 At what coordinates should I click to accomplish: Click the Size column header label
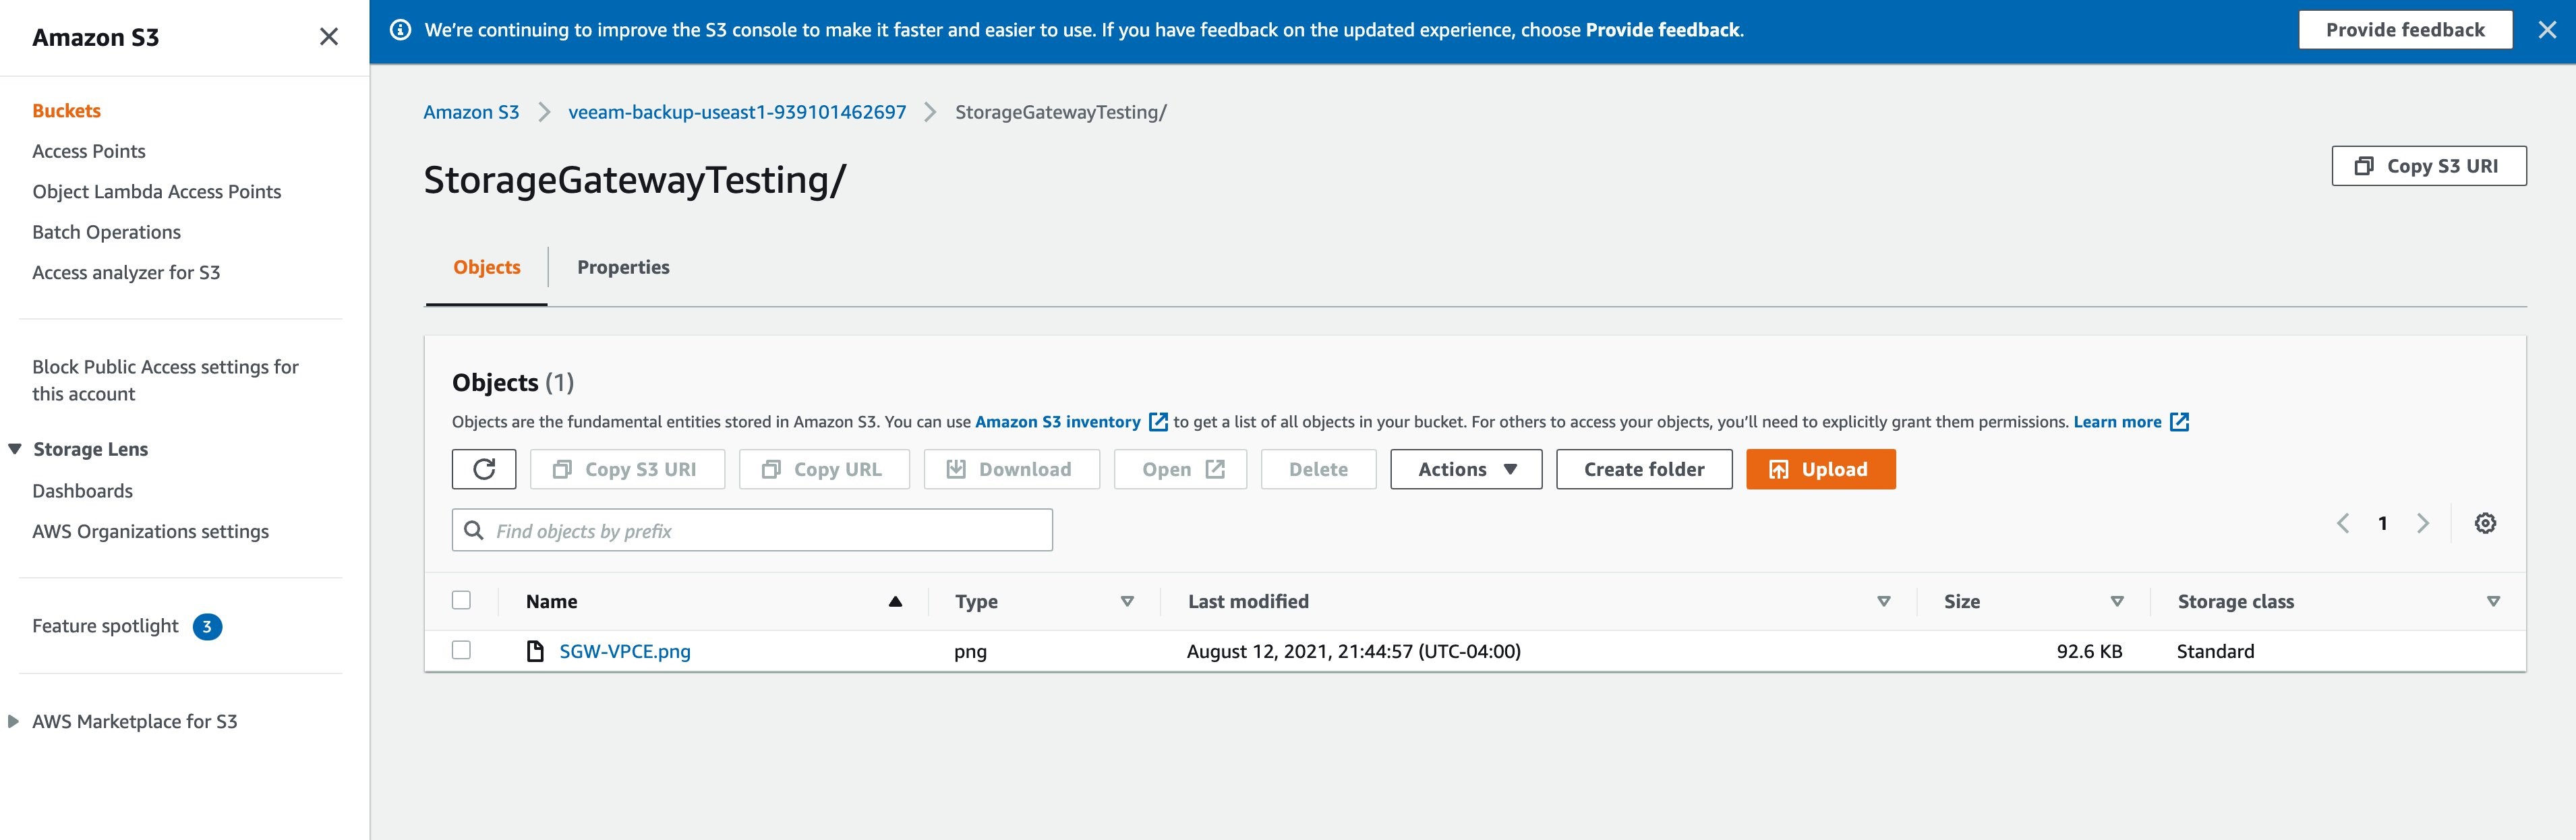pyautogui.click(x=1961, y=601)
